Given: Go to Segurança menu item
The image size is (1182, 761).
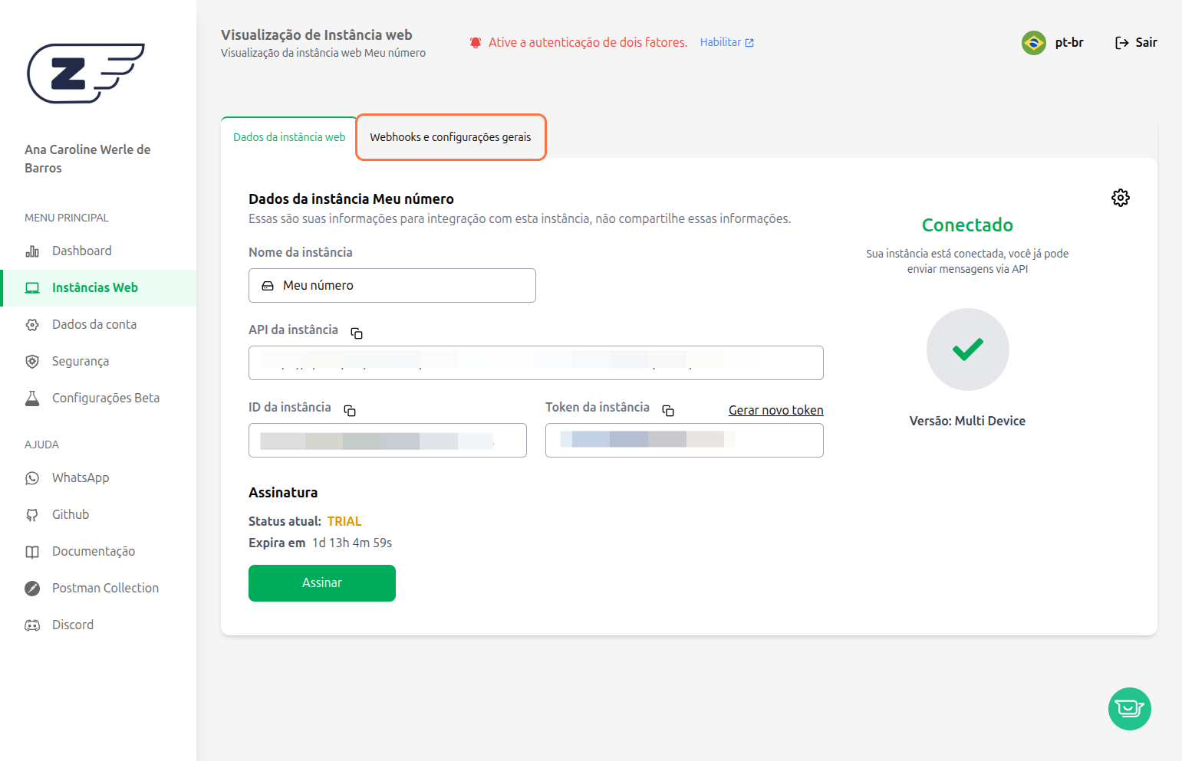Looking at the screenshot, I should point(80,361).
